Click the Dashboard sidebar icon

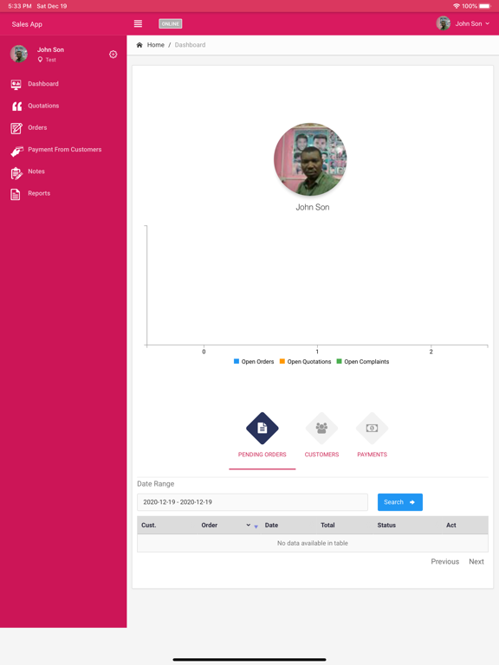[x=16, y=84]
